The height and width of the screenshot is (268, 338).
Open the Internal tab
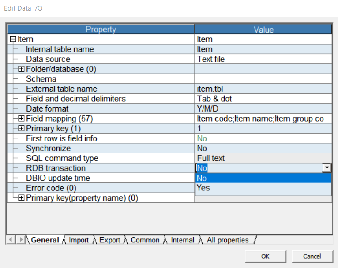(182, 240)
